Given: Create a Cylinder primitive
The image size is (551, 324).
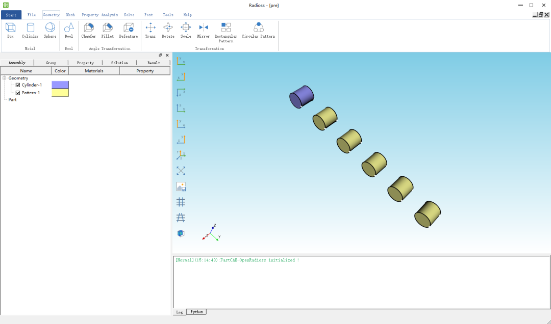Looking at the screenshot, I should (x=30, y=30).
